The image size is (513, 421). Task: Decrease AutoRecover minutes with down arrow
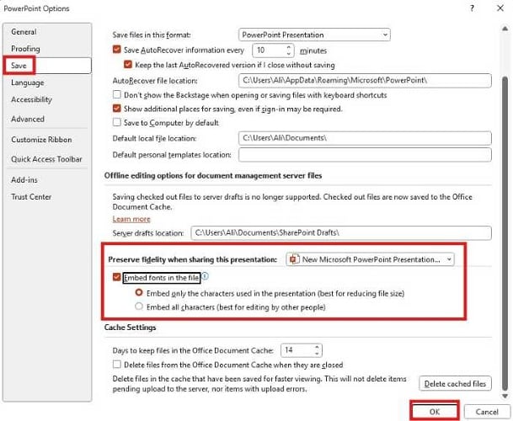tap(288, 53)
